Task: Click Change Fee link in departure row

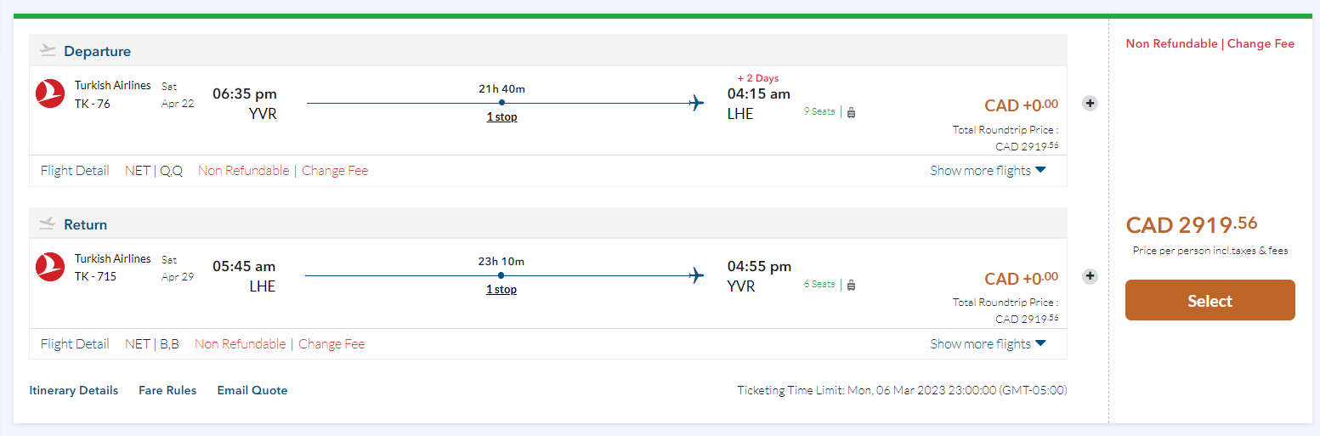Action: coord(335,171)
